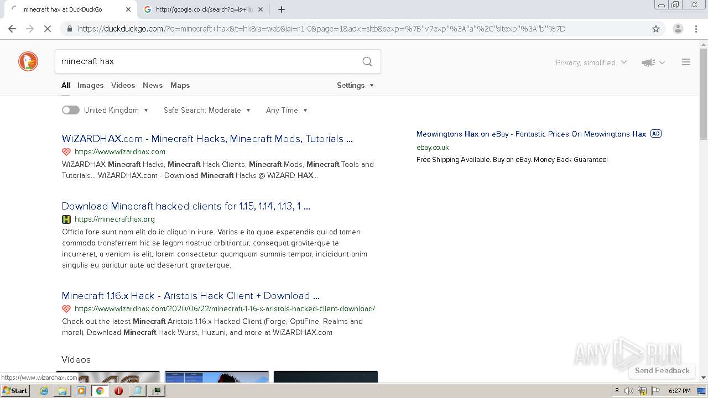The height and width of the screenshot is (398, 708).
Task: Close the DuckDuckGo tab
Action: click(x=128, y=9)
